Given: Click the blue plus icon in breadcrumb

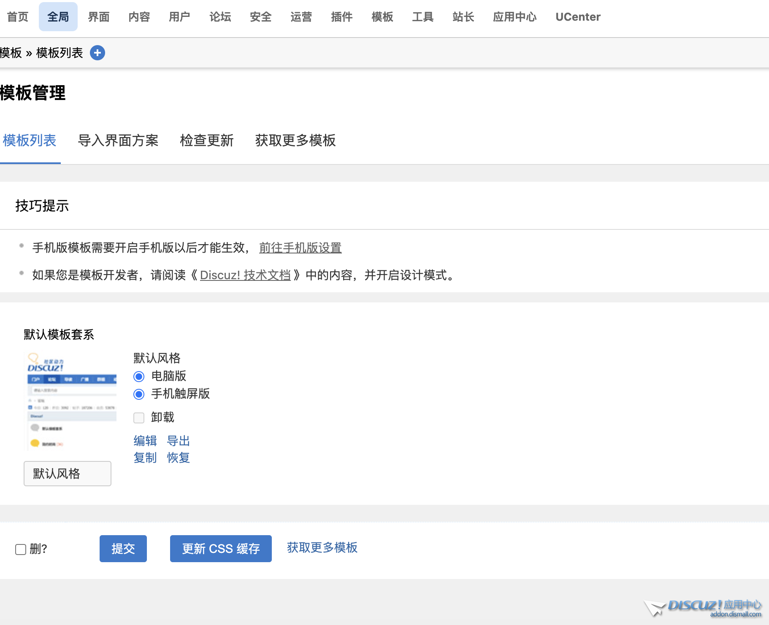Looking at the screenshot, I should [x=97, y=53].
